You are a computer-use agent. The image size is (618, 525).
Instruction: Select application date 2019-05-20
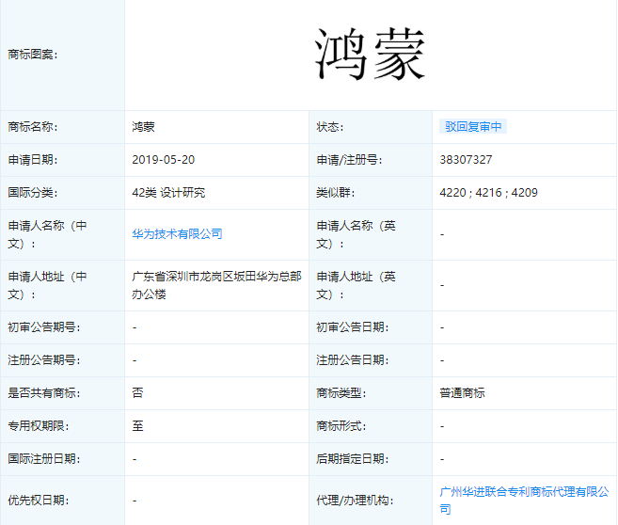point(163,160)
